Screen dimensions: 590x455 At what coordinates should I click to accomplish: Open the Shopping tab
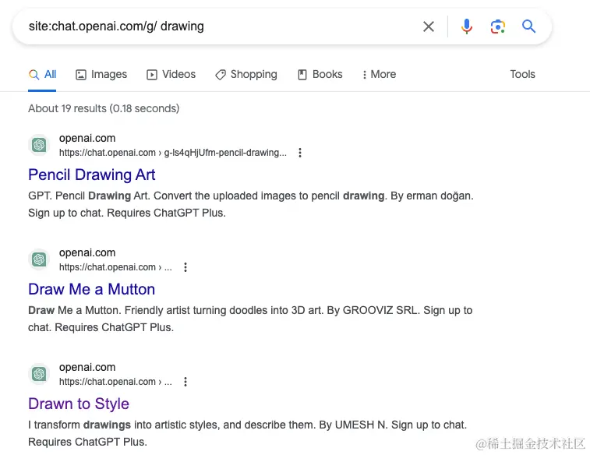pyautogui.click(x=246, y=75)
